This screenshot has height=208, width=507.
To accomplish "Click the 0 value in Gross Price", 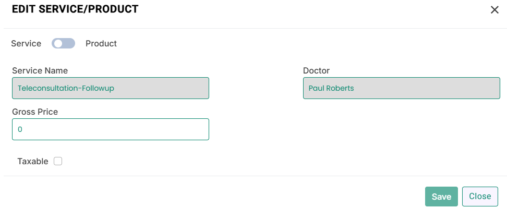I will click(20, 129).
